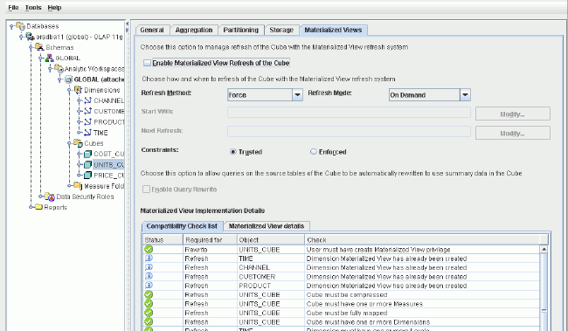Toggle the Enable Query Rewrite checkbox
Image resolution: width=568 pixels, height=331 pixels.
click(146, 189)
